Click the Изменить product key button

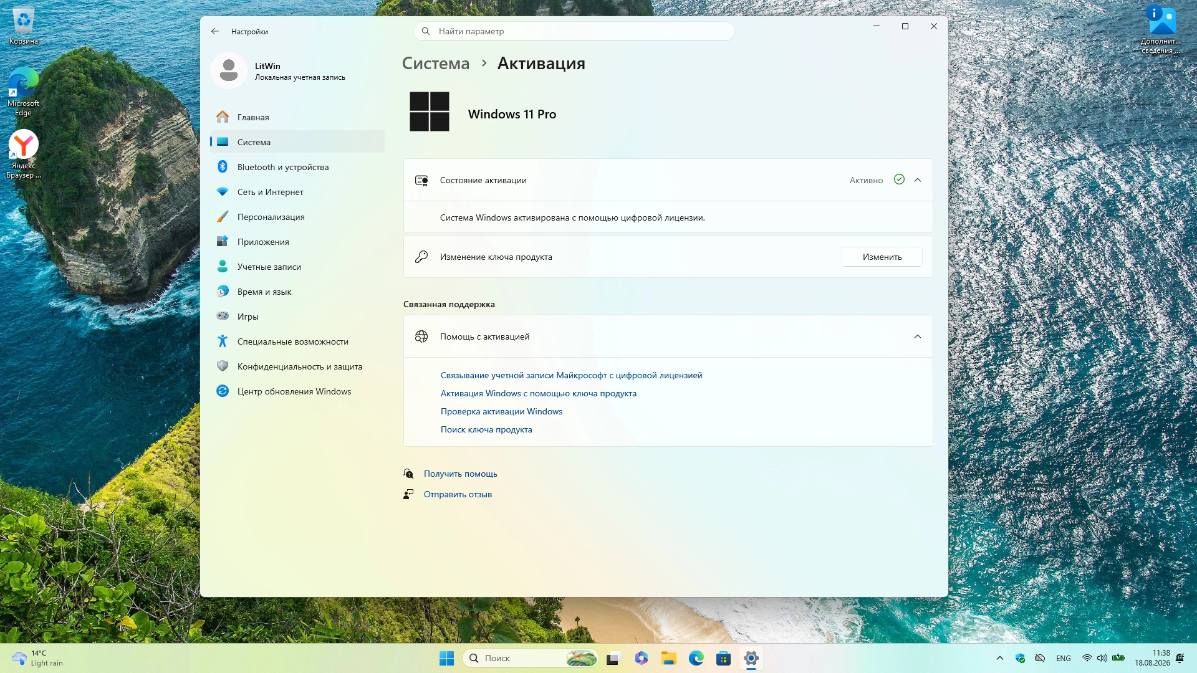pyautogui.click(x=882, y=257)
